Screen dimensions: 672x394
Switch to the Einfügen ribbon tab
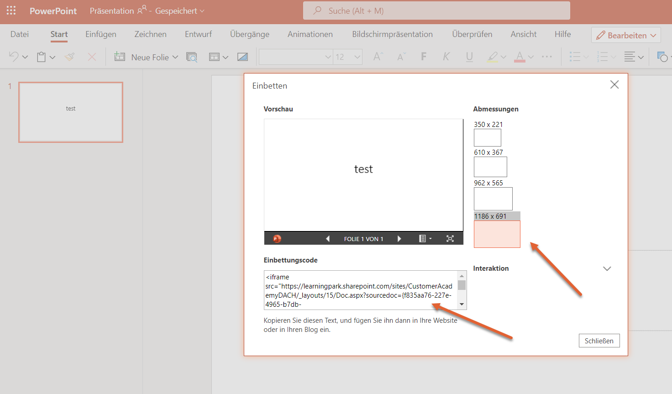click(x=100, y=34)
